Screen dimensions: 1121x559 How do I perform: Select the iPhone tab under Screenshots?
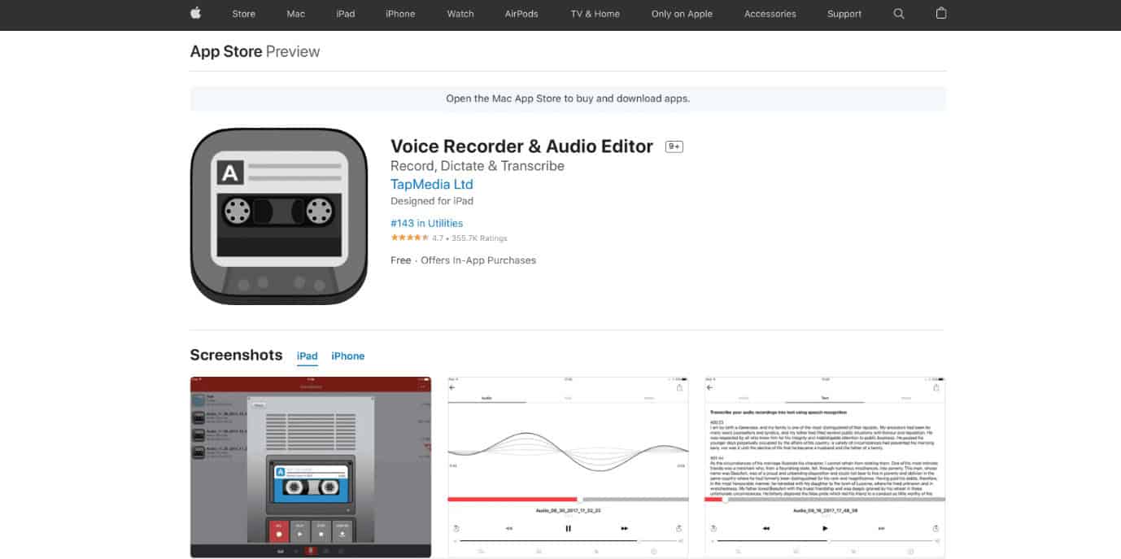[x=348, y=356]
